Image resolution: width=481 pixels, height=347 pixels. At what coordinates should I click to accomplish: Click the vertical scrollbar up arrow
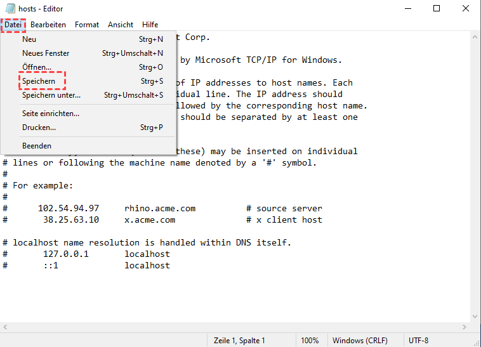point(475,37)
